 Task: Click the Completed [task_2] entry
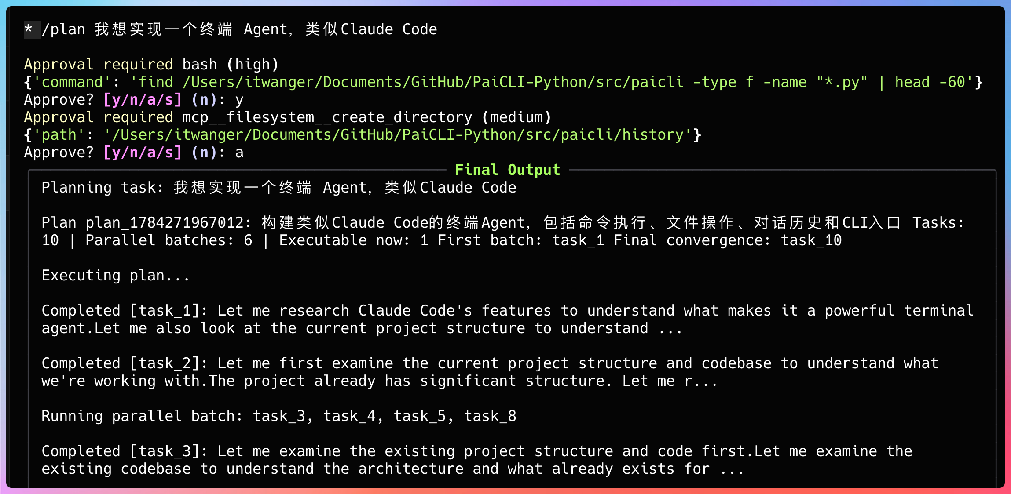[490, 372]
